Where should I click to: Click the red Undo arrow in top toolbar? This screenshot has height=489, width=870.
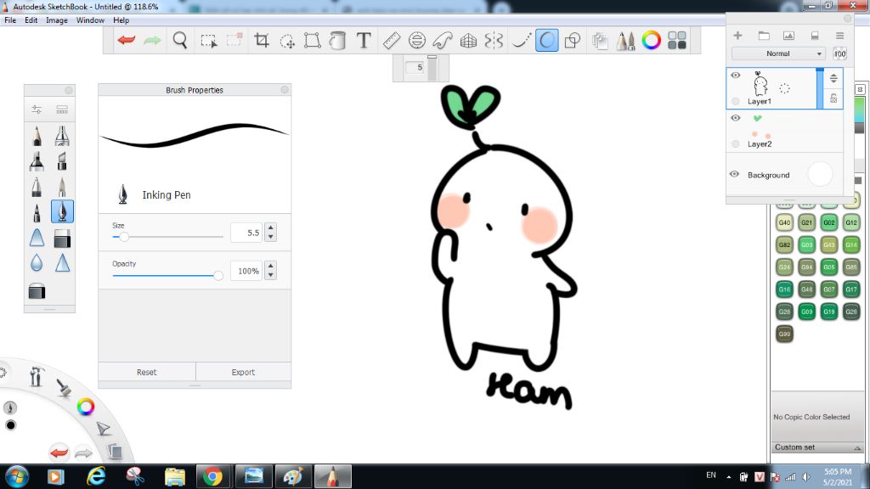coord(127,40)
